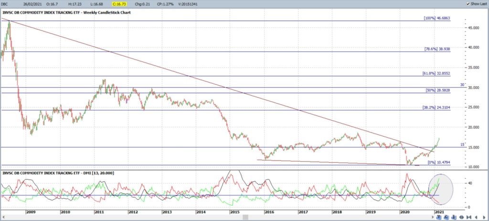Click the compress horizontal scale bowtie icon
Viewport: 489px width, 221px height.
tap(469, 217)
